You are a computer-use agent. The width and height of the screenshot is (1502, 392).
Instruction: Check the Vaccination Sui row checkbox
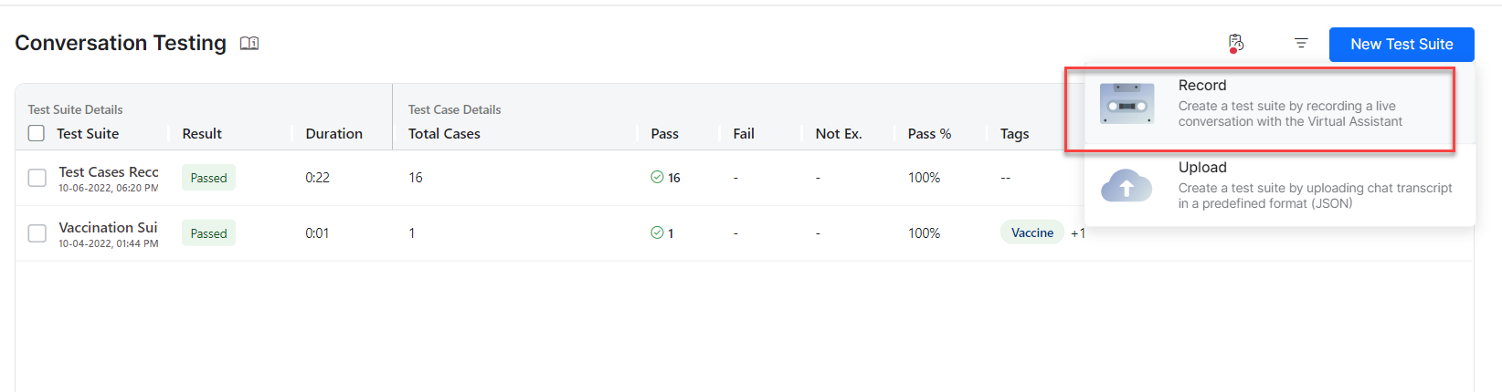(37, 233)
